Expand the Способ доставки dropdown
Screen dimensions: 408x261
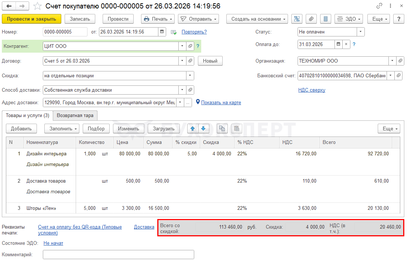click(x=182, y=90)
